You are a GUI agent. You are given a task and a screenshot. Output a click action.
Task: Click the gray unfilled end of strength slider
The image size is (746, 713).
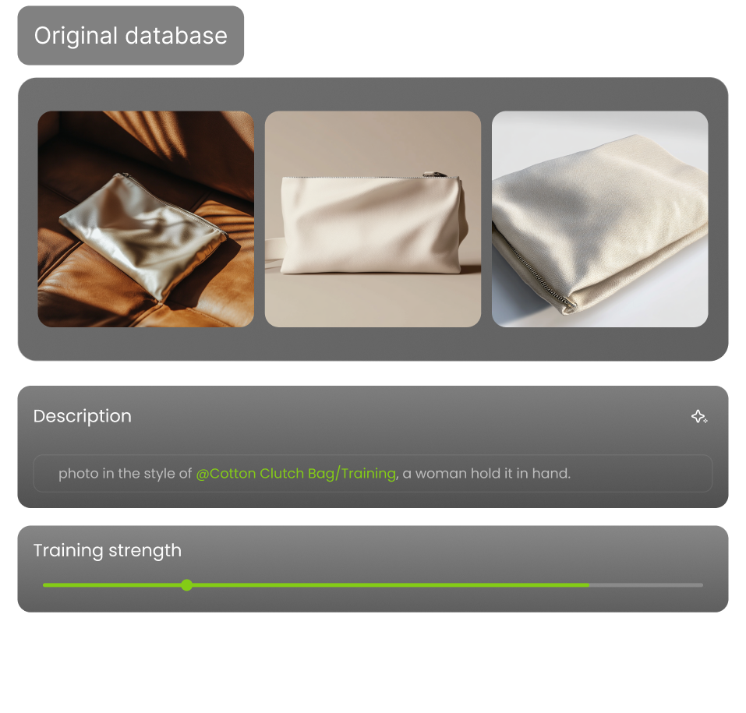pos(646,585)
